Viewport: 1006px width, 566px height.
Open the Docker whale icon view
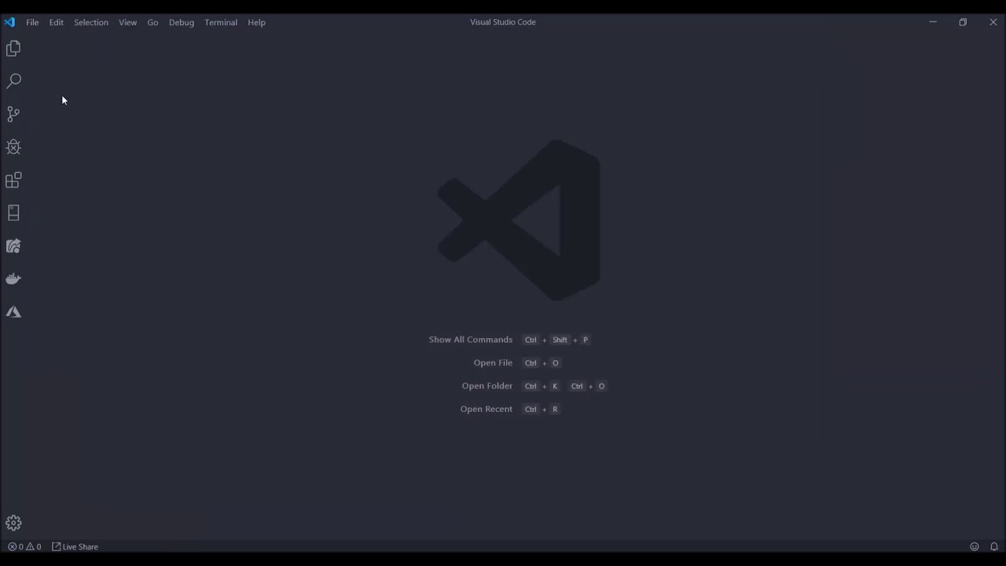[x=13, y=279]
